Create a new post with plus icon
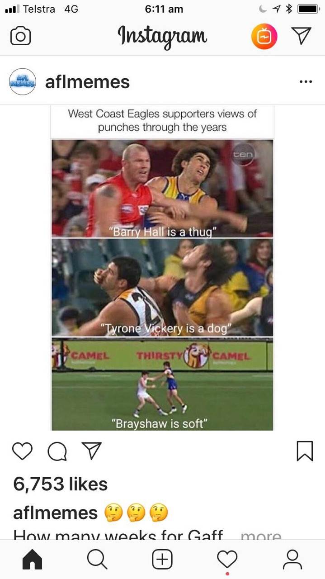 click(x=162, y=560)
